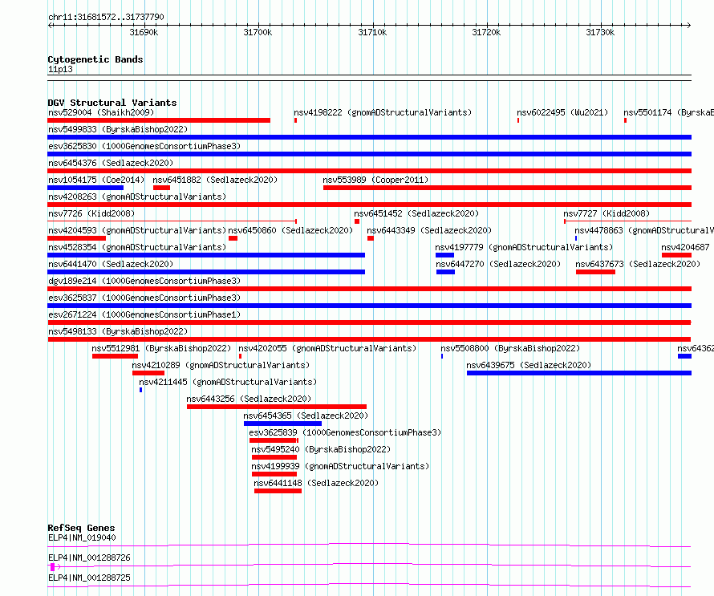The height and width of the screenshot is (596, 714).
Task: Click the chr11:31681572..31737790 coordinates
Action: coord(106,17)
